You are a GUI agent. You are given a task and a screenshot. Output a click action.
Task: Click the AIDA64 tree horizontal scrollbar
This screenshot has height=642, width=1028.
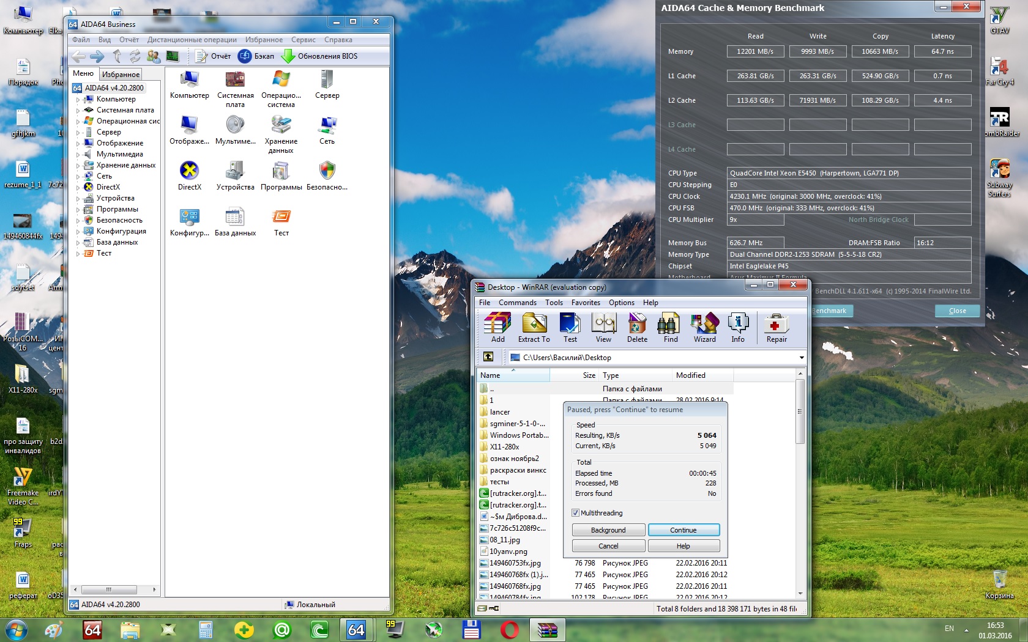pyautogui.click(x=114, y=589)
